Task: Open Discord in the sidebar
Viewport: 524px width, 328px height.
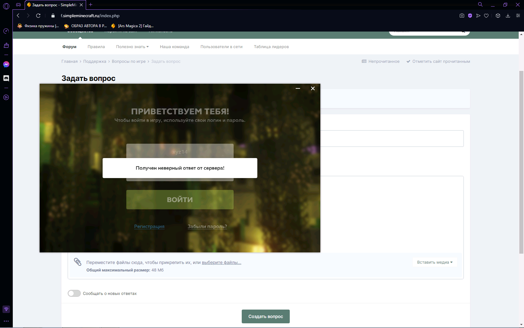Action: tap(6, 78)
